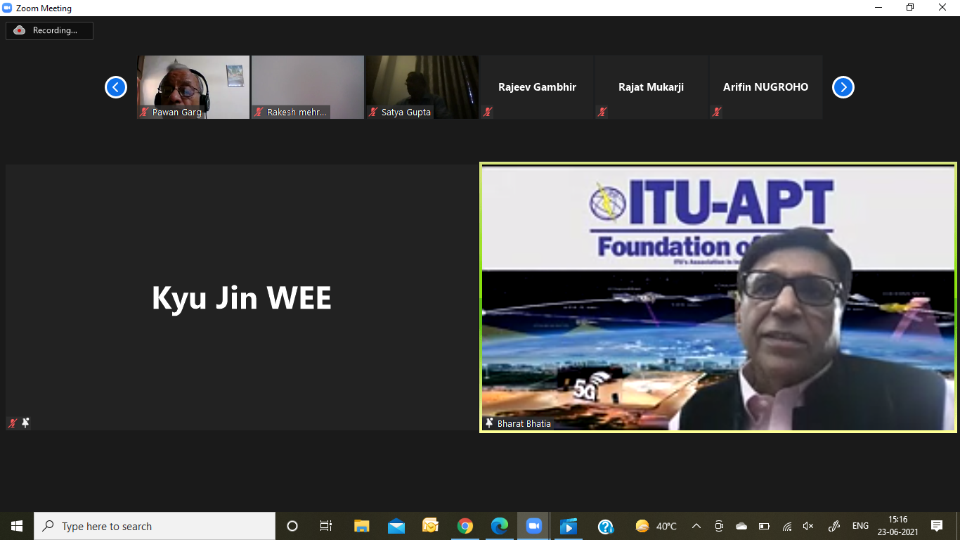This screenshot has width=960, height=540.
Task: Select Pawan Garg's video thumbnail
Action: point(193,86)
